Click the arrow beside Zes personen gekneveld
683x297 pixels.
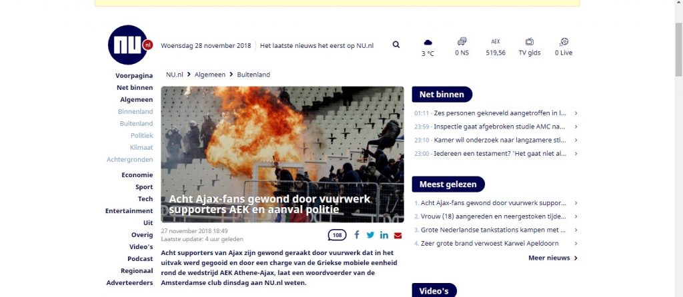point(576,113)
